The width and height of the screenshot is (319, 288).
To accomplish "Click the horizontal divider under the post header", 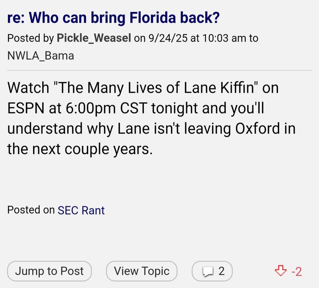I will tap(159, 70).
